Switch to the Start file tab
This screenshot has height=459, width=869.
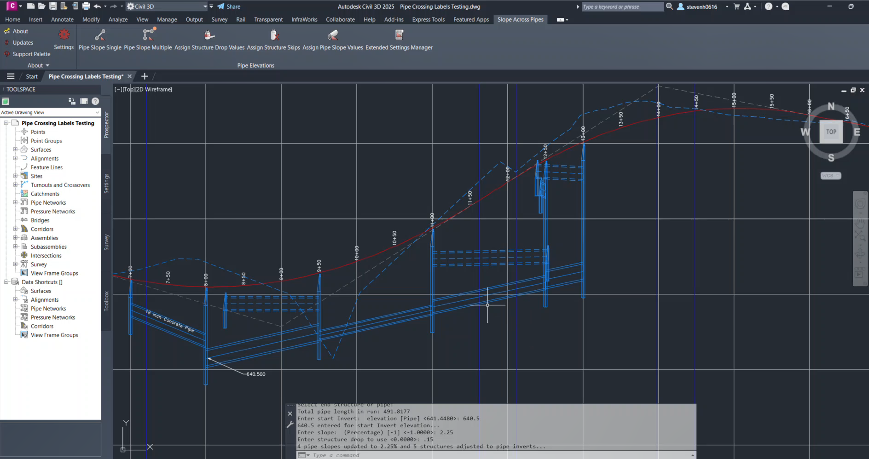pyautogui.click(x=32, y=76)
